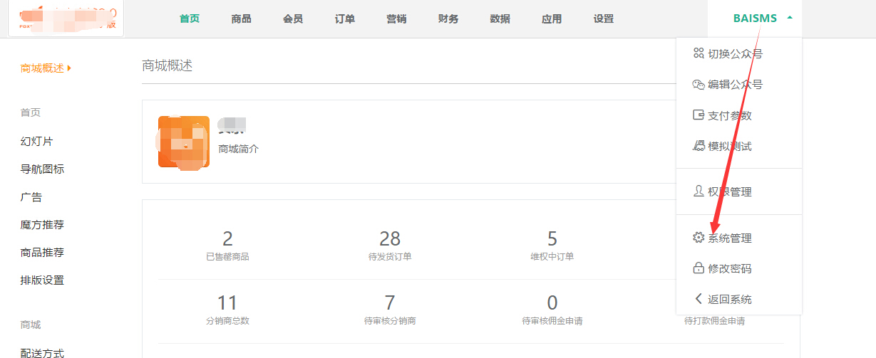Collapse the BAISMS account dropdown
Screen dimensions: 876x358
[x=790, y=19]
